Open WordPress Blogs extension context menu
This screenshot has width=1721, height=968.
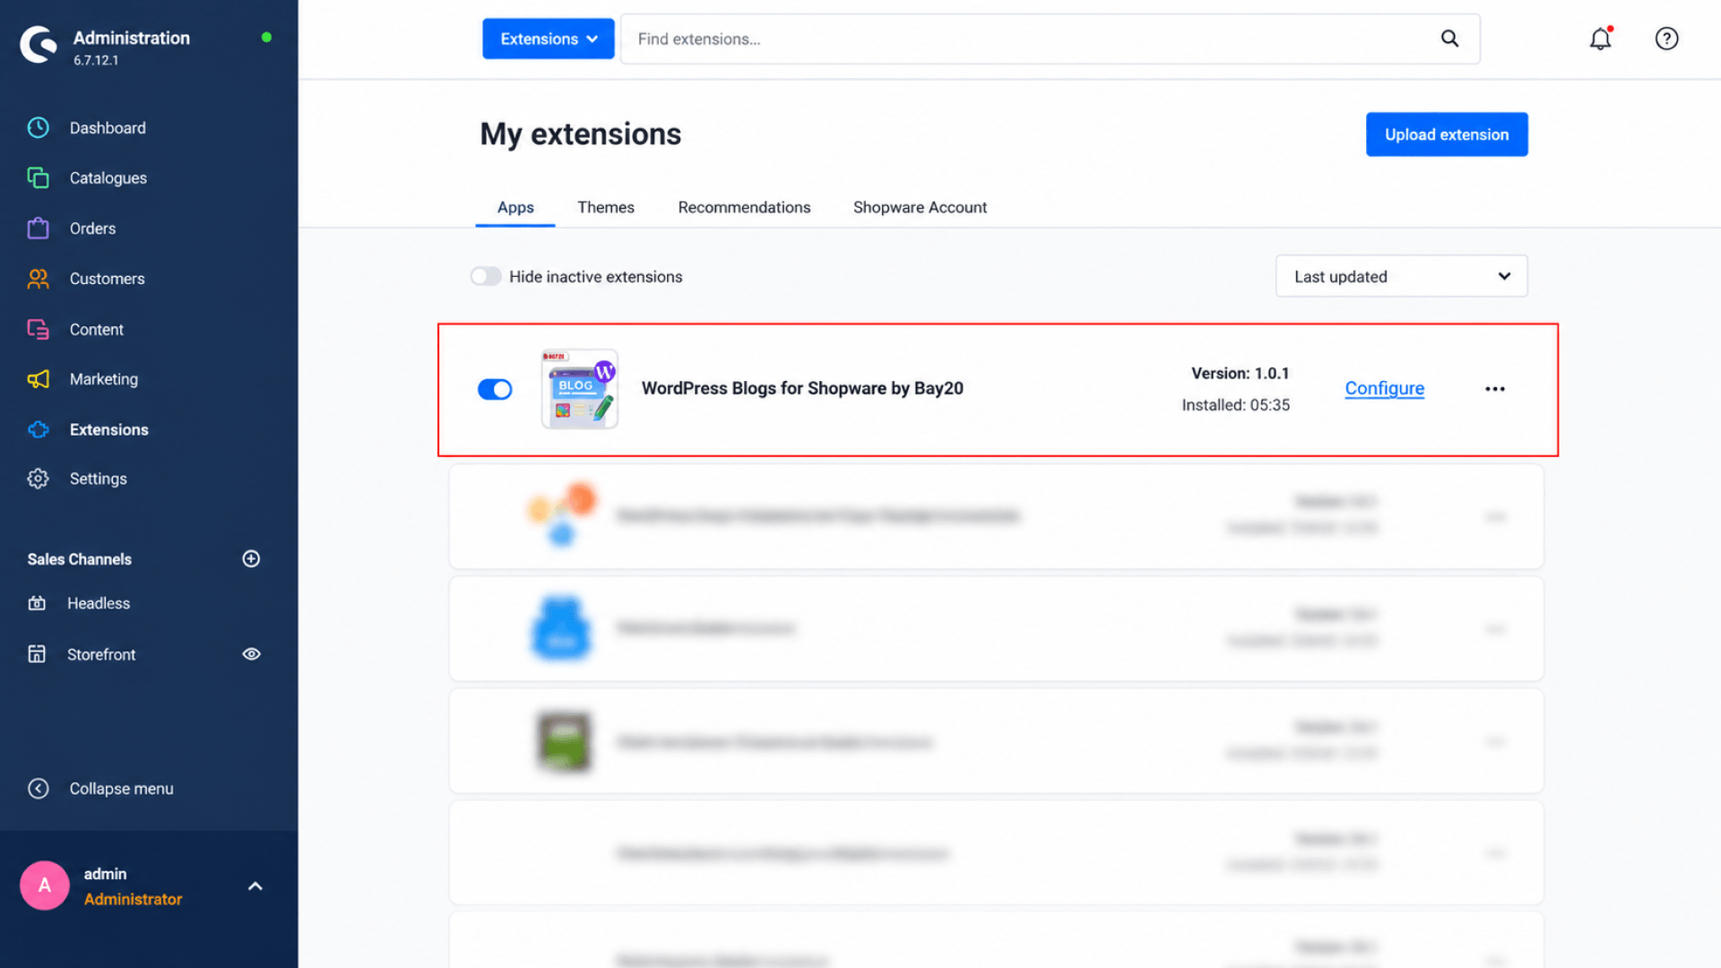coord(1495,389)
